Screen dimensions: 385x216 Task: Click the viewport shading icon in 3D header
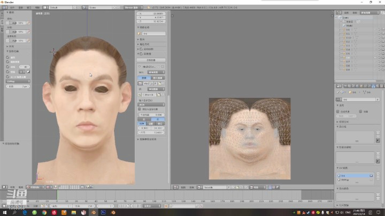tap(49, 187)
